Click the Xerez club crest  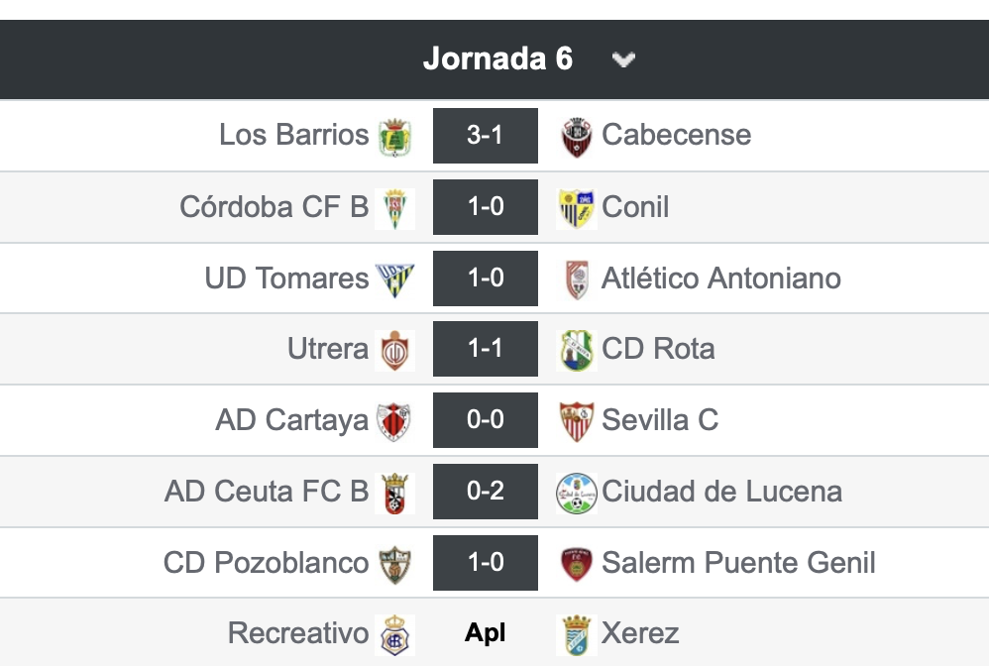(577, 635)
